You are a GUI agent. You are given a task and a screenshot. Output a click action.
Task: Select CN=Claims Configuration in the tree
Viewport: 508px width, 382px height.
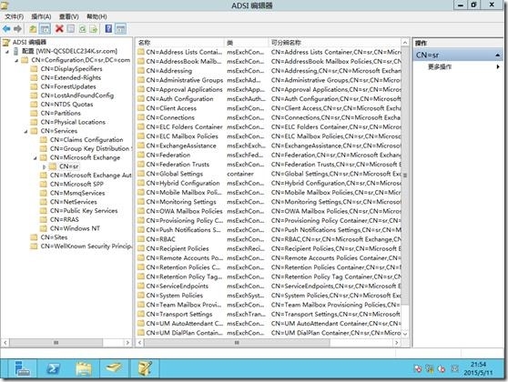coord(86,140)
